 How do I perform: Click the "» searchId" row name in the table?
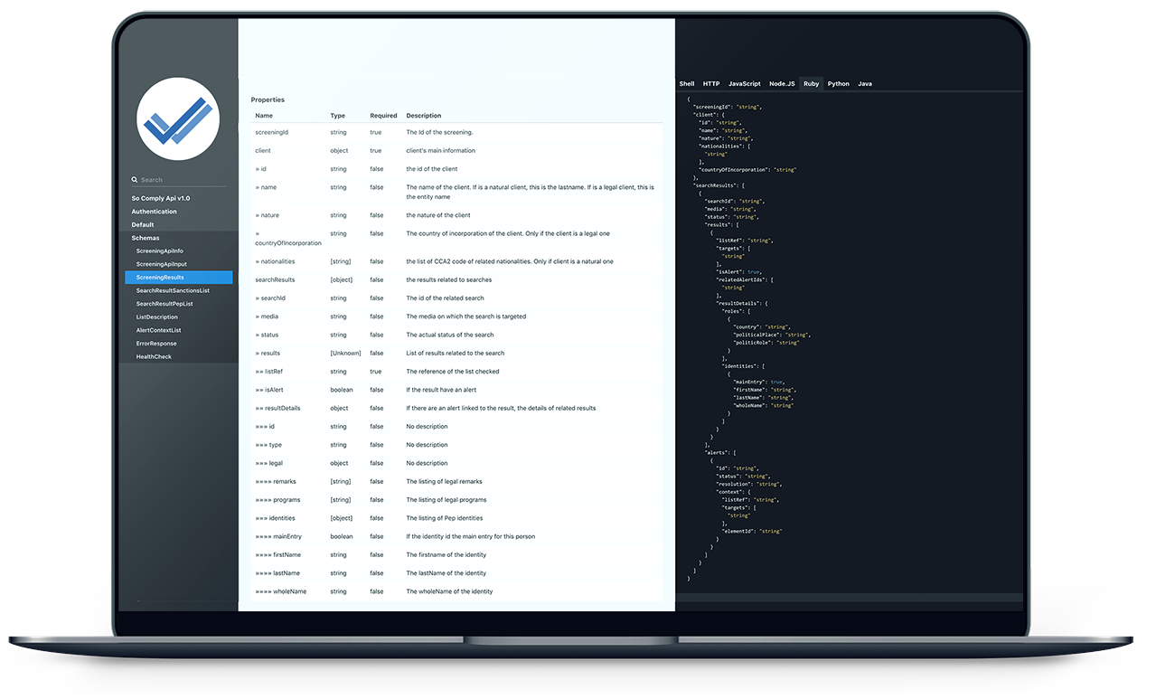click(x=270, y=298)
